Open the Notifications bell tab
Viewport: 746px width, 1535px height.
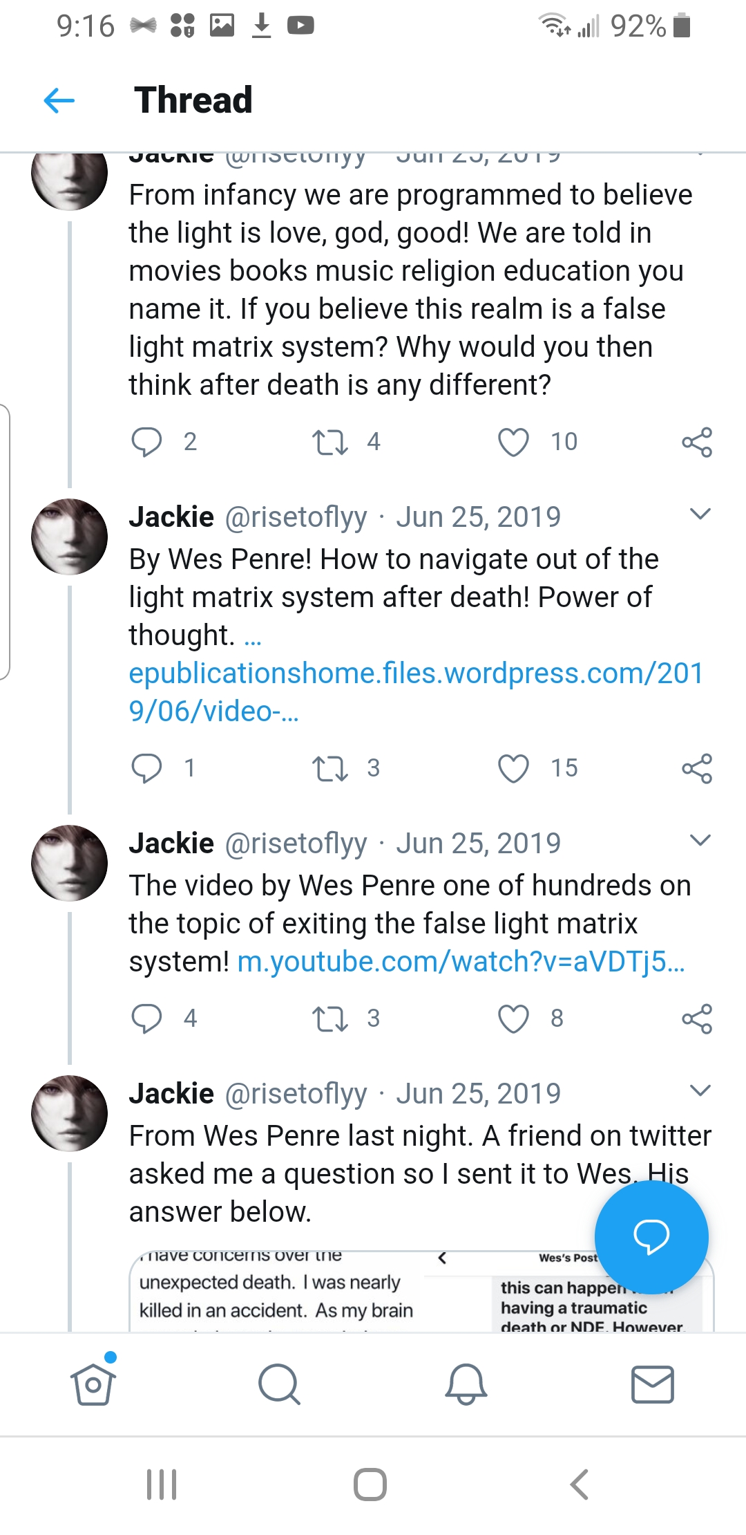click(x=466, y=1384)
